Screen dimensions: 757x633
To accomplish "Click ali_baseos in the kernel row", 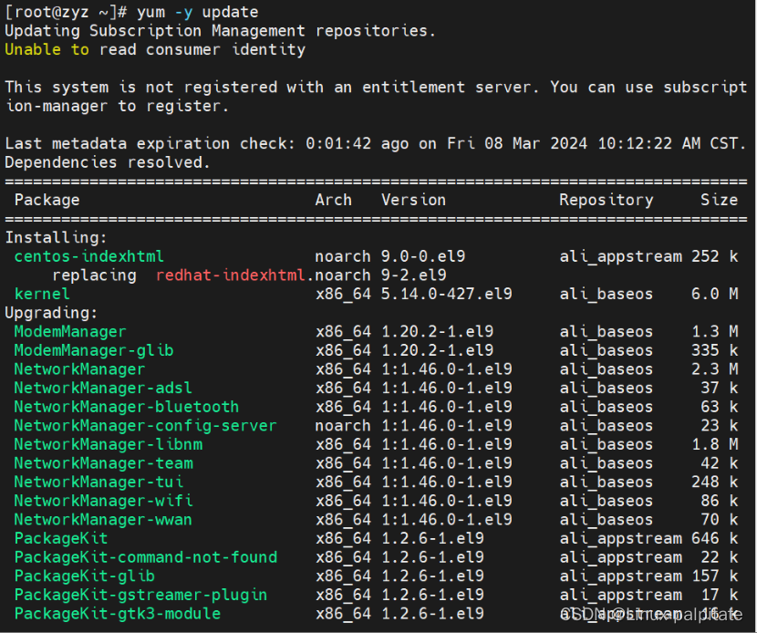I will [607, 295].
